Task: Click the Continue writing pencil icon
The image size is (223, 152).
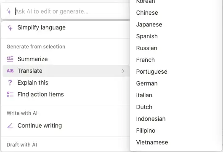Action: click(x=10, y=125)
